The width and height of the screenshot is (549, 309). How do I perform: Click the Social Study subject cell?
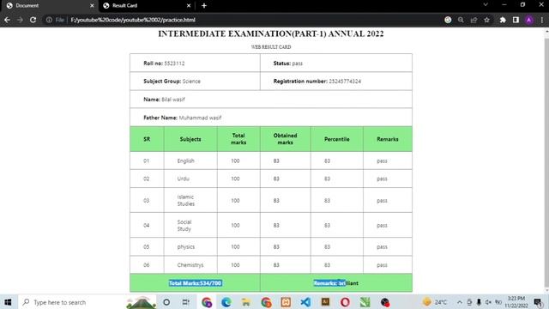[190, 225]
